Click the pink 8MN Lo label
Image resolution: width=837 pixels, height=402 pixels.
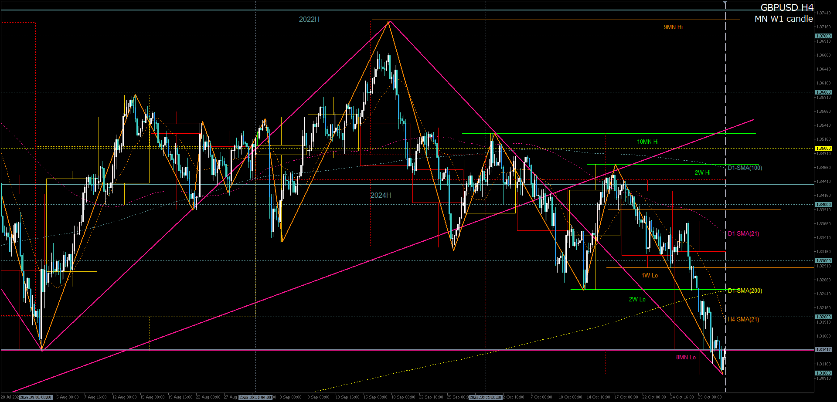click(686, 358)
